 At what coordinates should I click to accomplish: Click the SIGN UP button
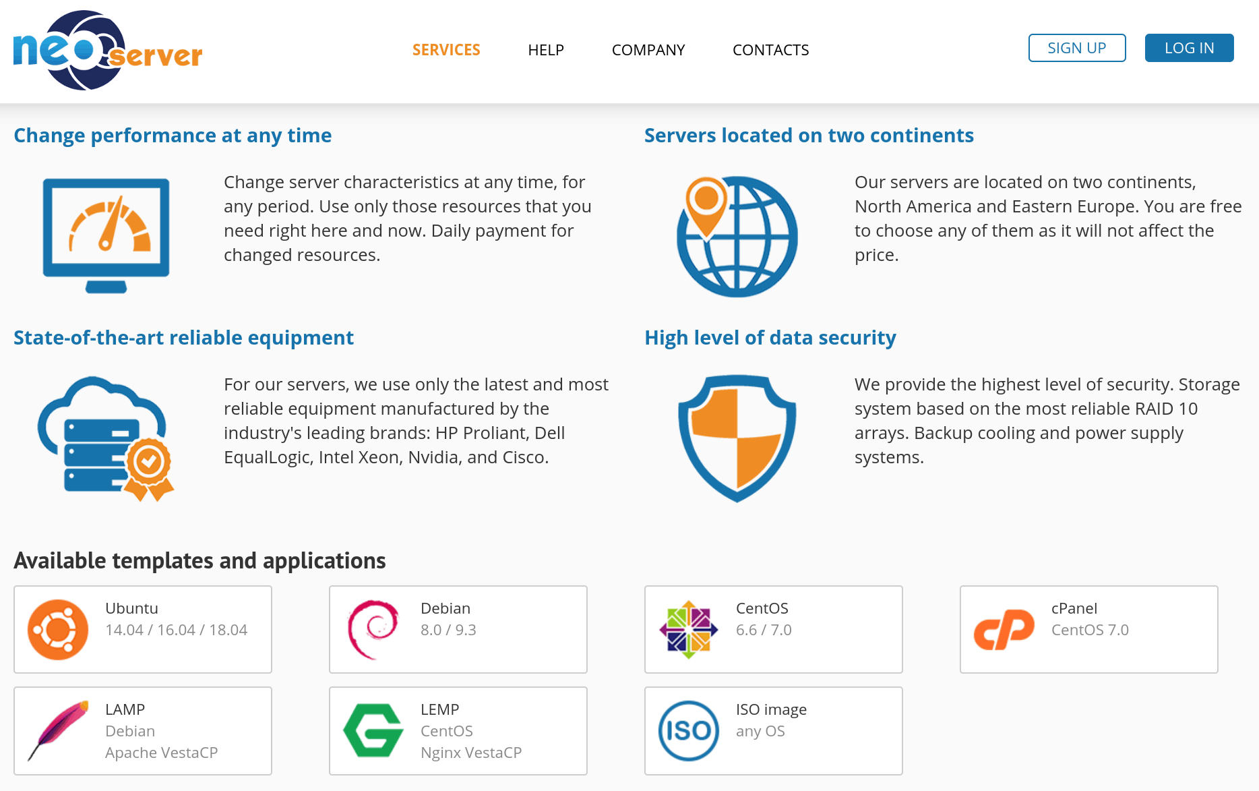(1077, 48)
